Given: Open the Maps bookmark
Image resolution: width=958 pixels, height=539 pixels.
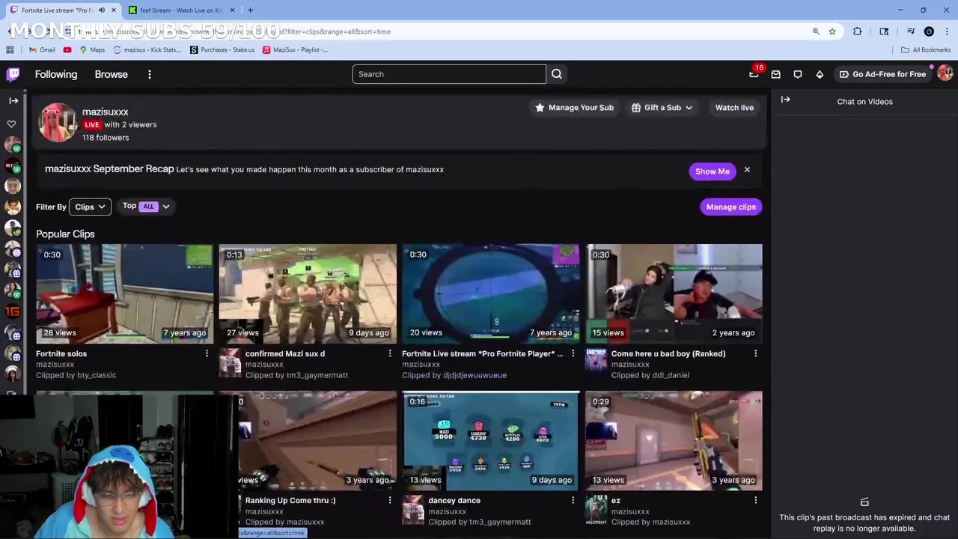Looking at the screenshot, I should pos(92,50).
